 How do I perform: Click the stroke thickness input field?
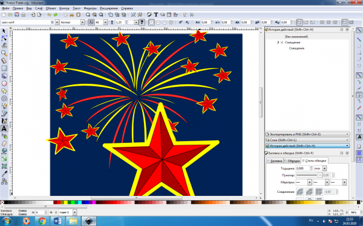pos(302,168)
